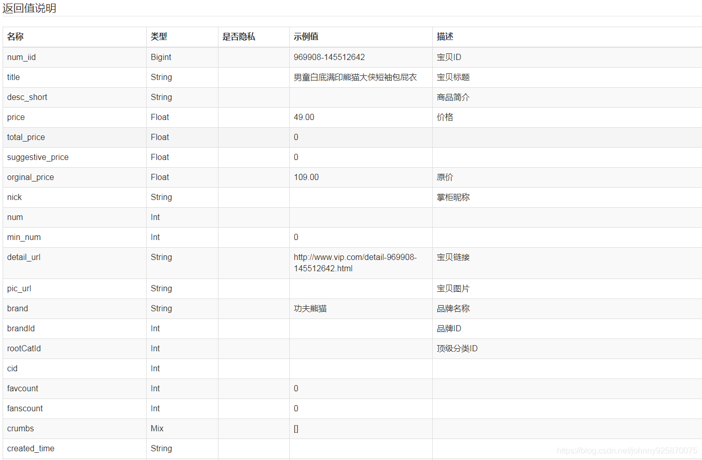Image resolution: width=702 pixels, height=460 pixels.
Task: Click the '名称' column header
Action: click(x=15, y=36)
